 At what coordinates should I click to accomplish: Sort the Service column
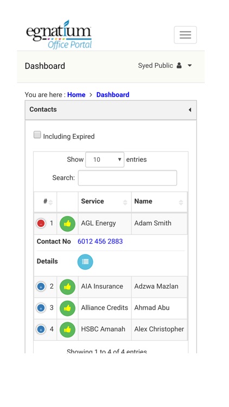point(105,202)
